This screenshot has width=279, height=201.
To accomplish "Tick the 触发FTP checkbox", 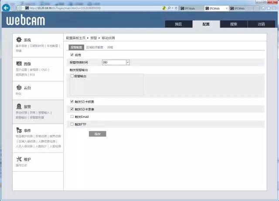I will (72, 124).
